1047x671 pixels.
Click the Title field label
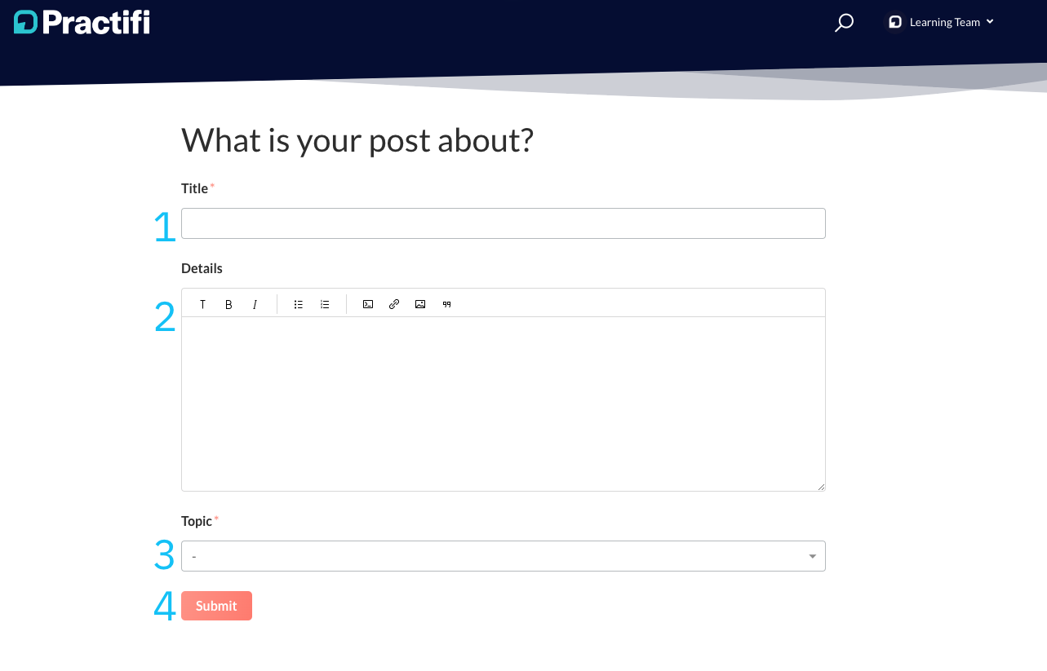(195, 188)
